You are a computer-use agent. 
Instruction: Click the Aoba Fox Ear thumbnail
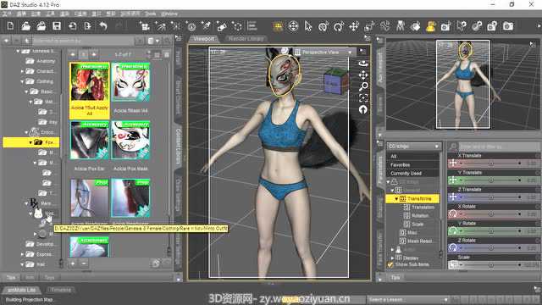tap(90, 140)
